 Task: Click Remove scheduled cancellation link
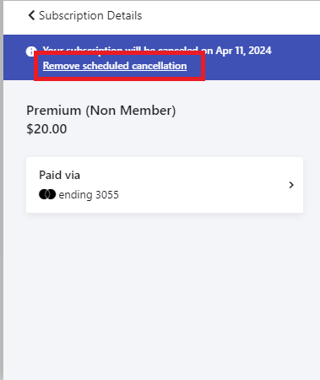[115, 66]
